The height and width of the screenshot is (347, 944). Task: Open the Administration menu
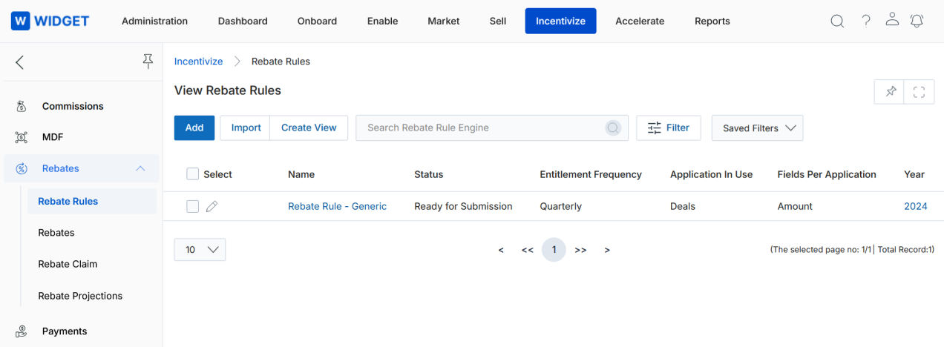(154, 21)
